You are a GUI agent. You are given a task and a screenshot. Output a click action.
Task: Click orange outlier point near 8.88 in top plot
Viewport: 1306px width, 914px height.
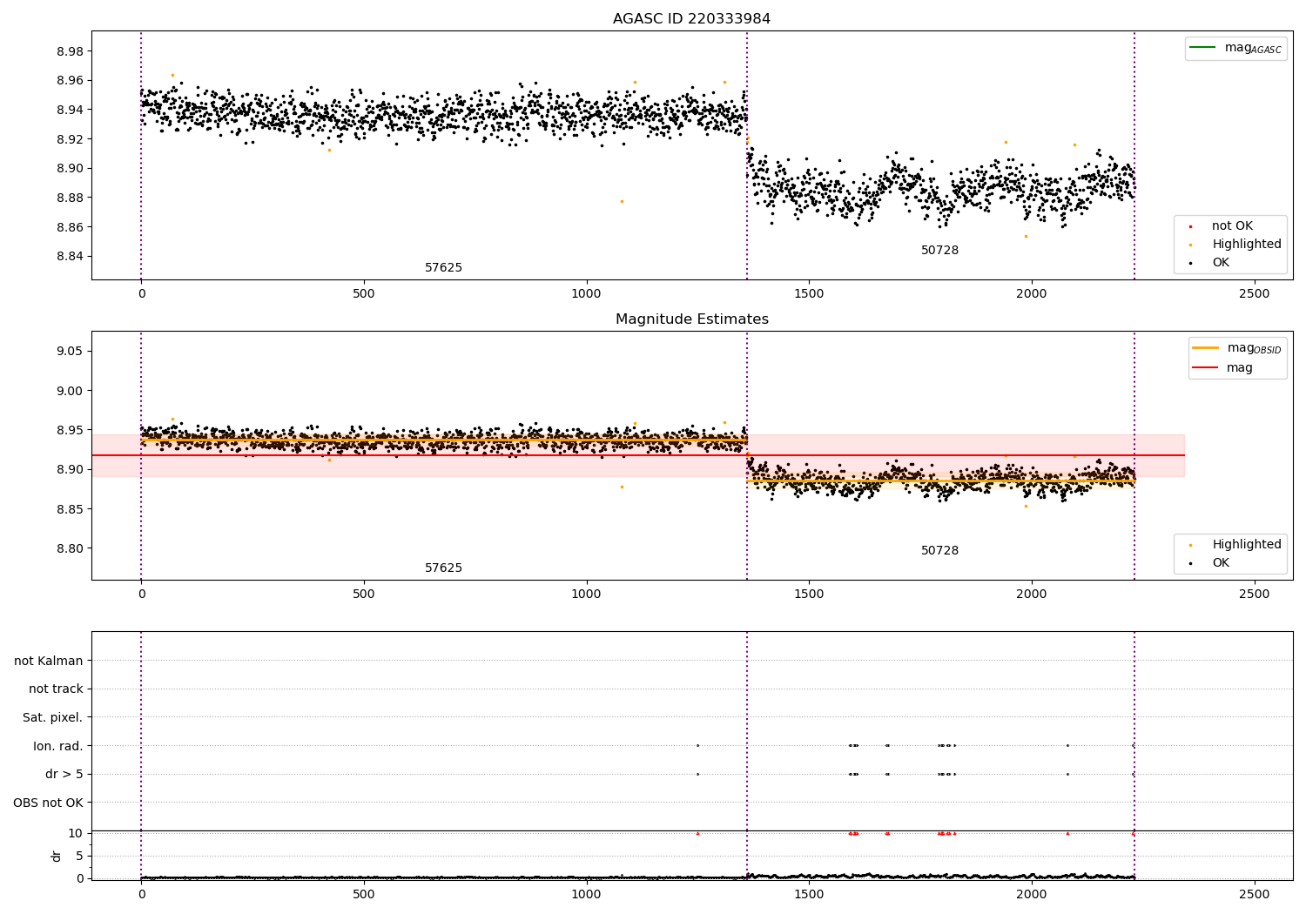click(x=622, y=201)
